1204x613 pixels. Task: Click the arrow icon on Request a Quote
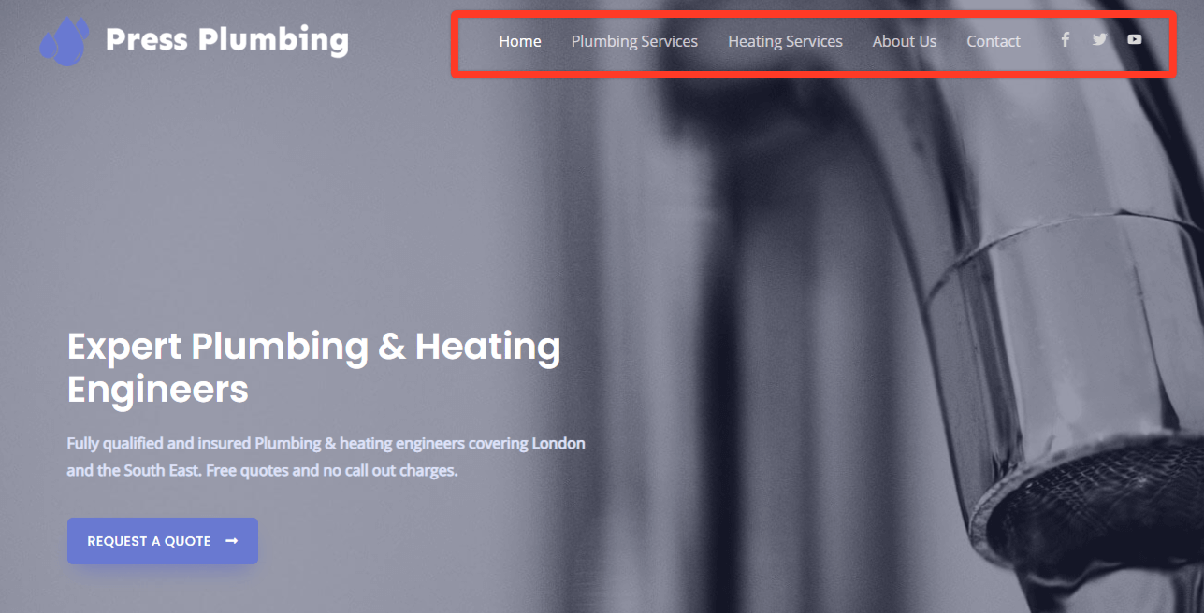[232, 541]
